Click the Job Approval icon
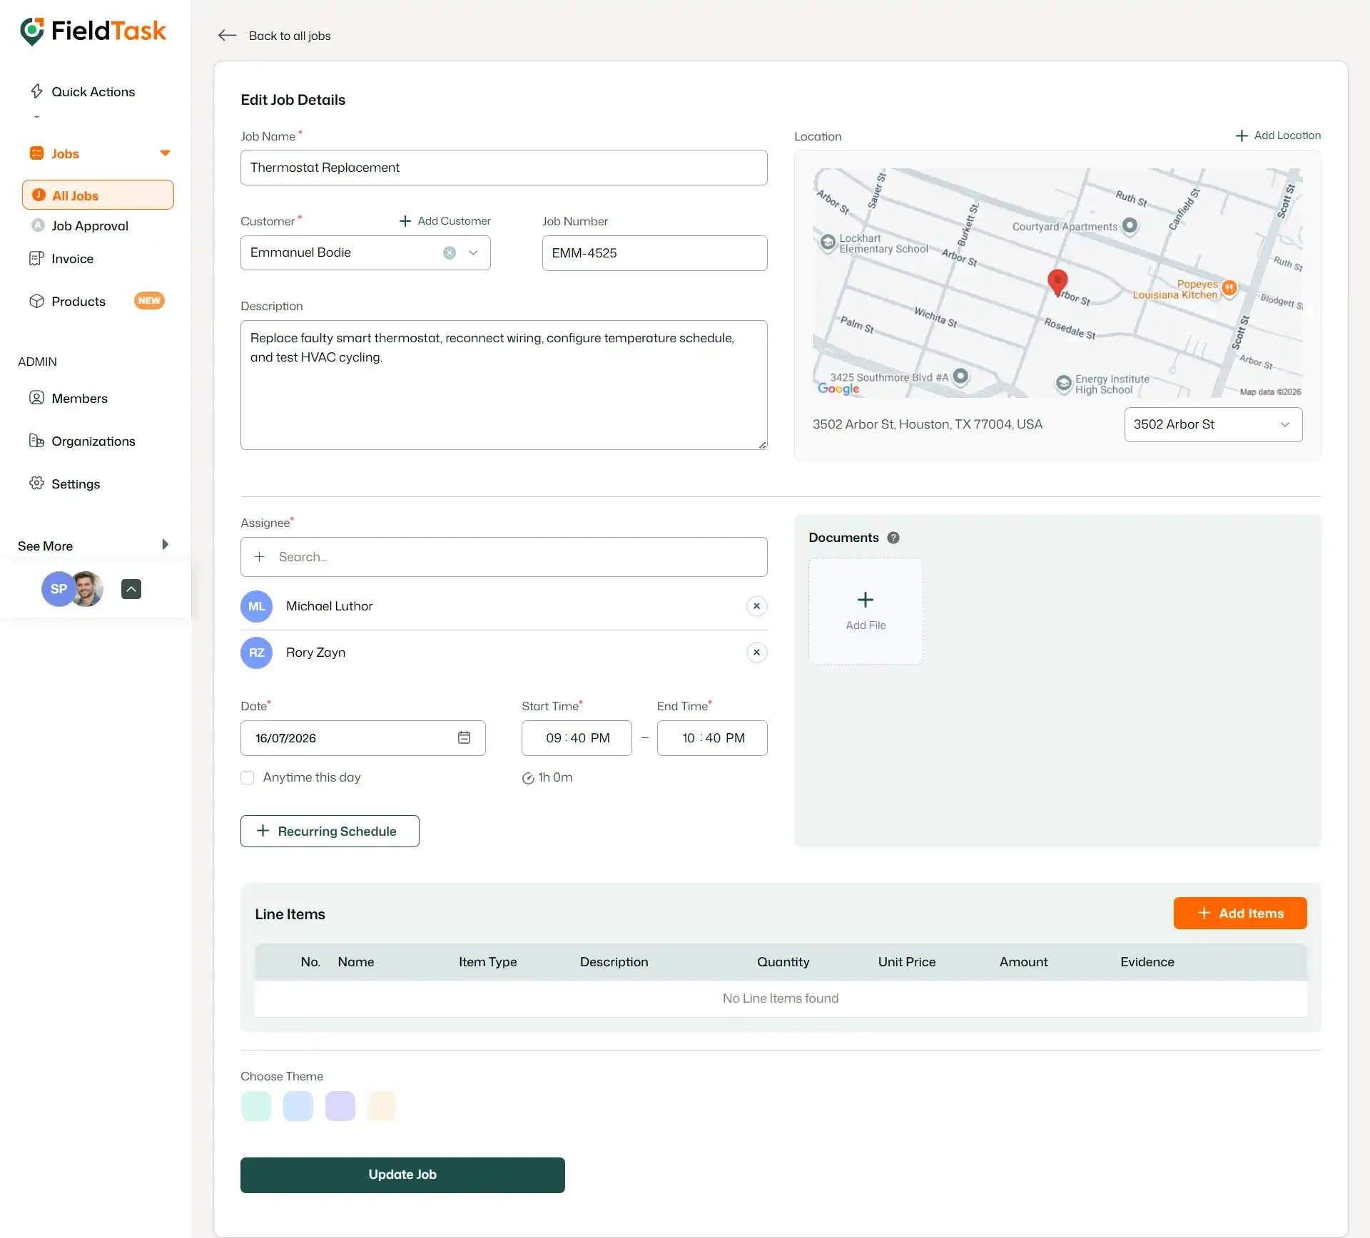 39,225
